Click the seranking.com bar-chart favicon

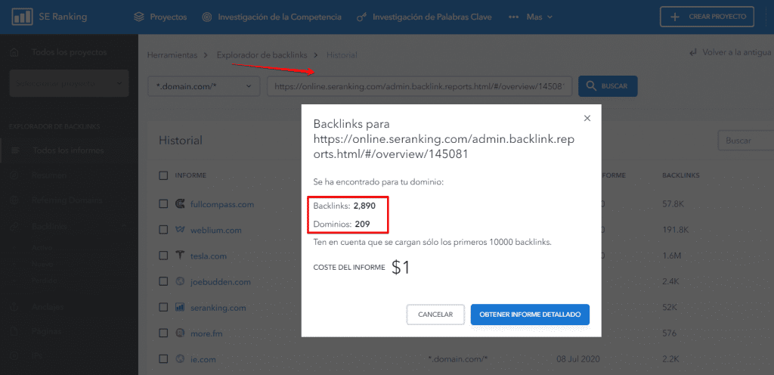tap(180, 308)
